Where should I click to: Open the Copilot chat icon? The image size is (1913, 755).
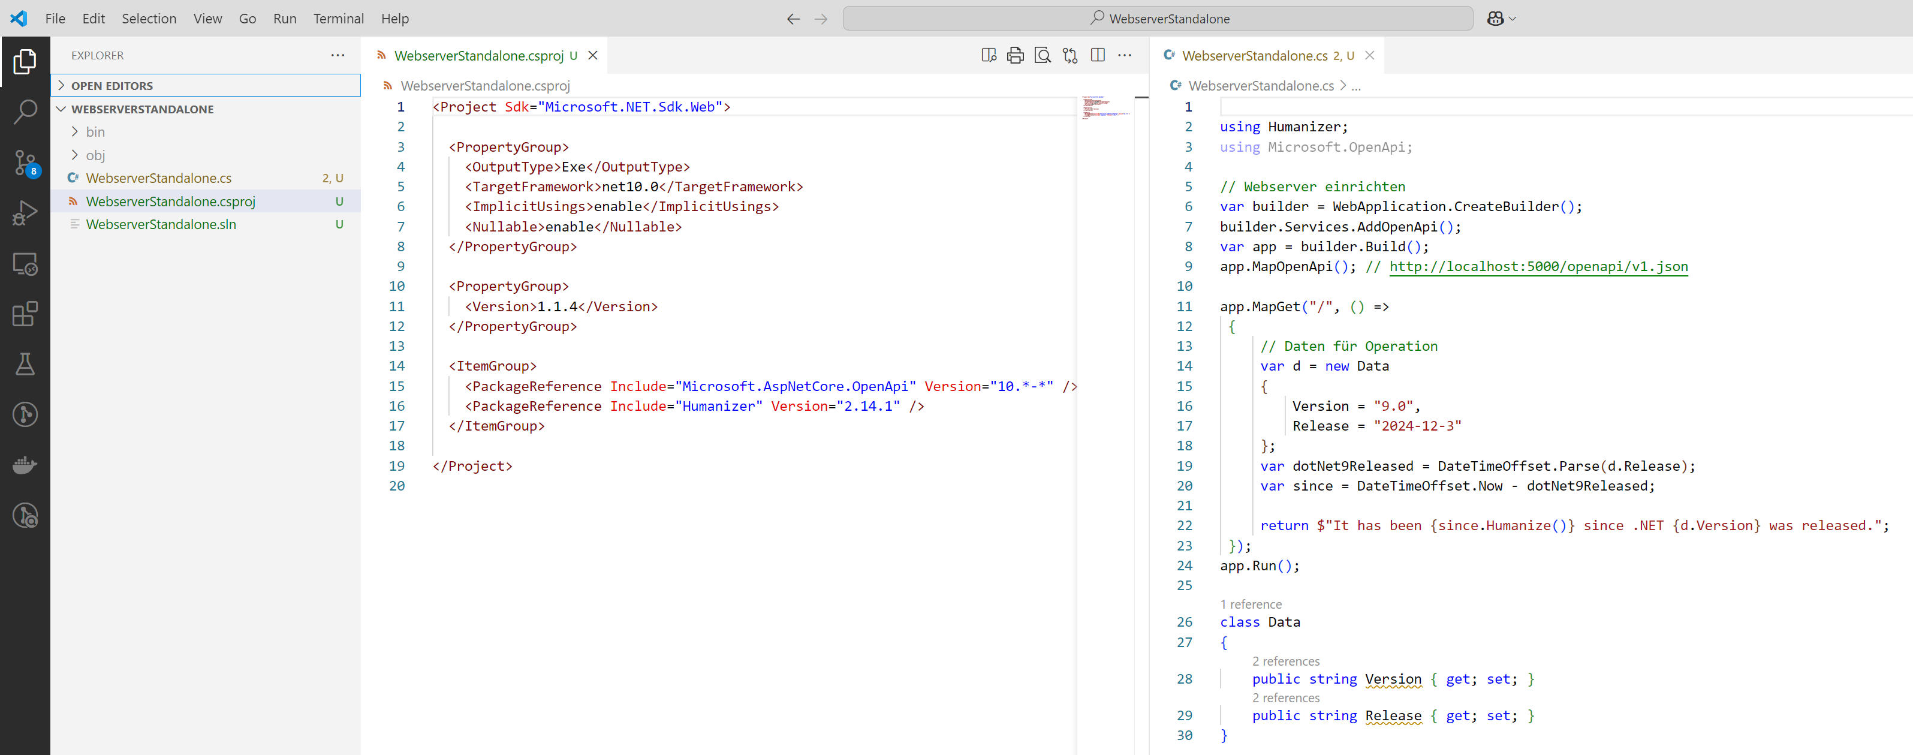[1495, 19]
